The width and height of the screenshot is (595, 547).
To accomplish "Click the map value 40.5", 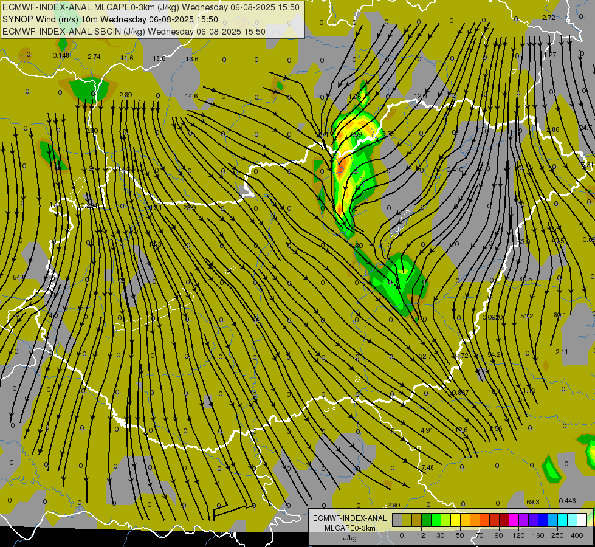I will click(557, 241).
